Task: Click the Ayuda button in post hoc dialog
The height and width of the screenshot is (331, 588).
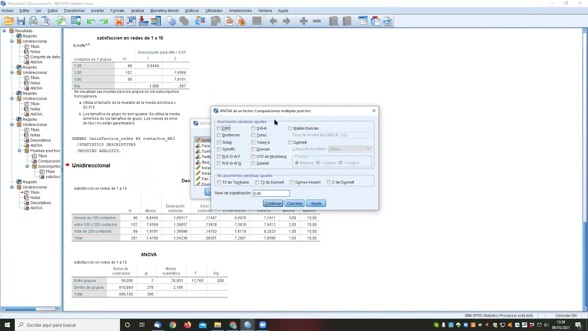Action: pyautogui.click(x=316, y=203)
